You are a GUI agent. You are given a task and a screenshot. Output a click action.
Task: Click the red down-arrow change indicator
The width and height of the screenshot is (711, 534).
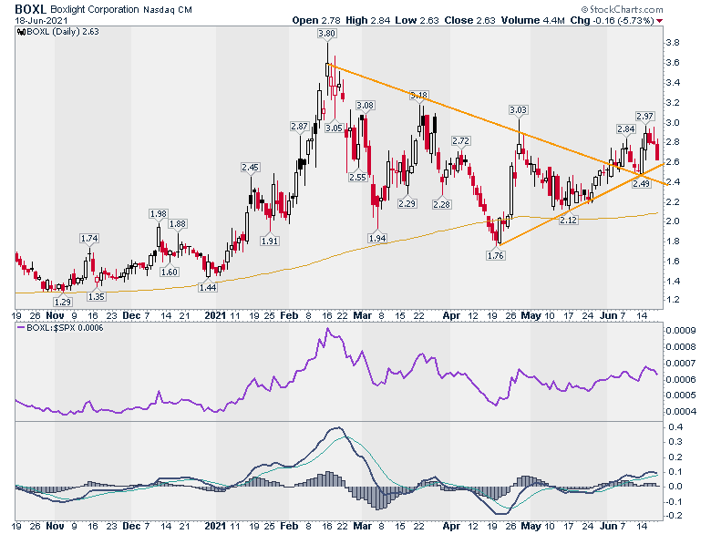659,21
